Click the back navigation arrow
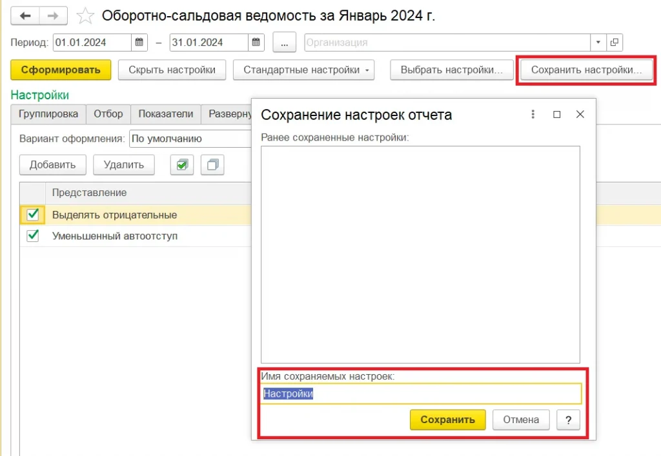This screenshot has height=456, width=661. tap(26, 15)
